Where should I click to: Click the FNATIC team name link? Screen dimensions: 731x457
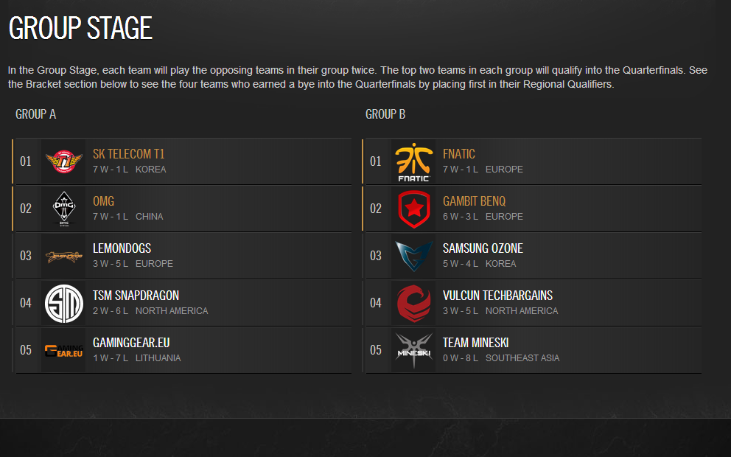coord(459,154)
